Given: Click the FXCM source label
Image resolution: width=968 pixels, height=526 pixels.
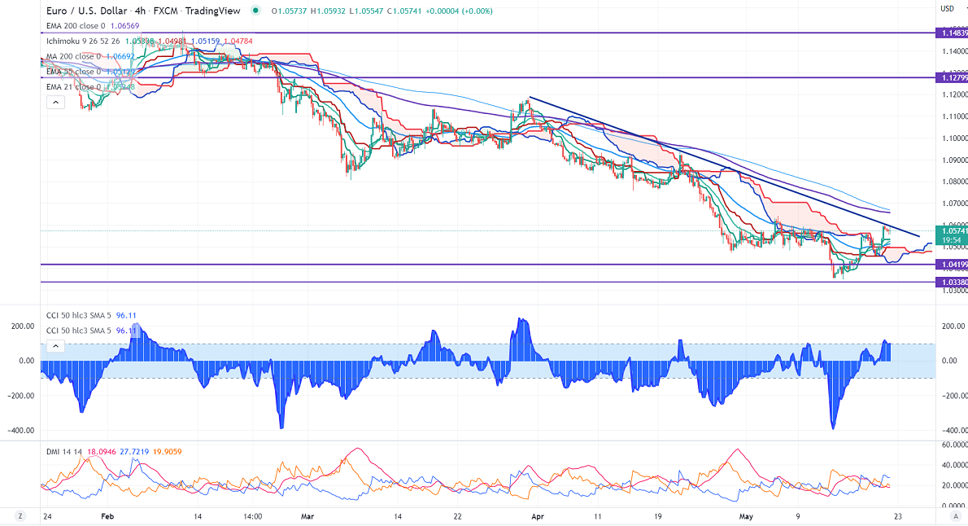Looking at the screenshot, I should [x=166, y=11].
